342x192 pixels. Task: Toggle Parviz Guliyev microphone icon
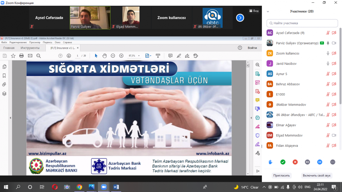[x=328, y=43]
